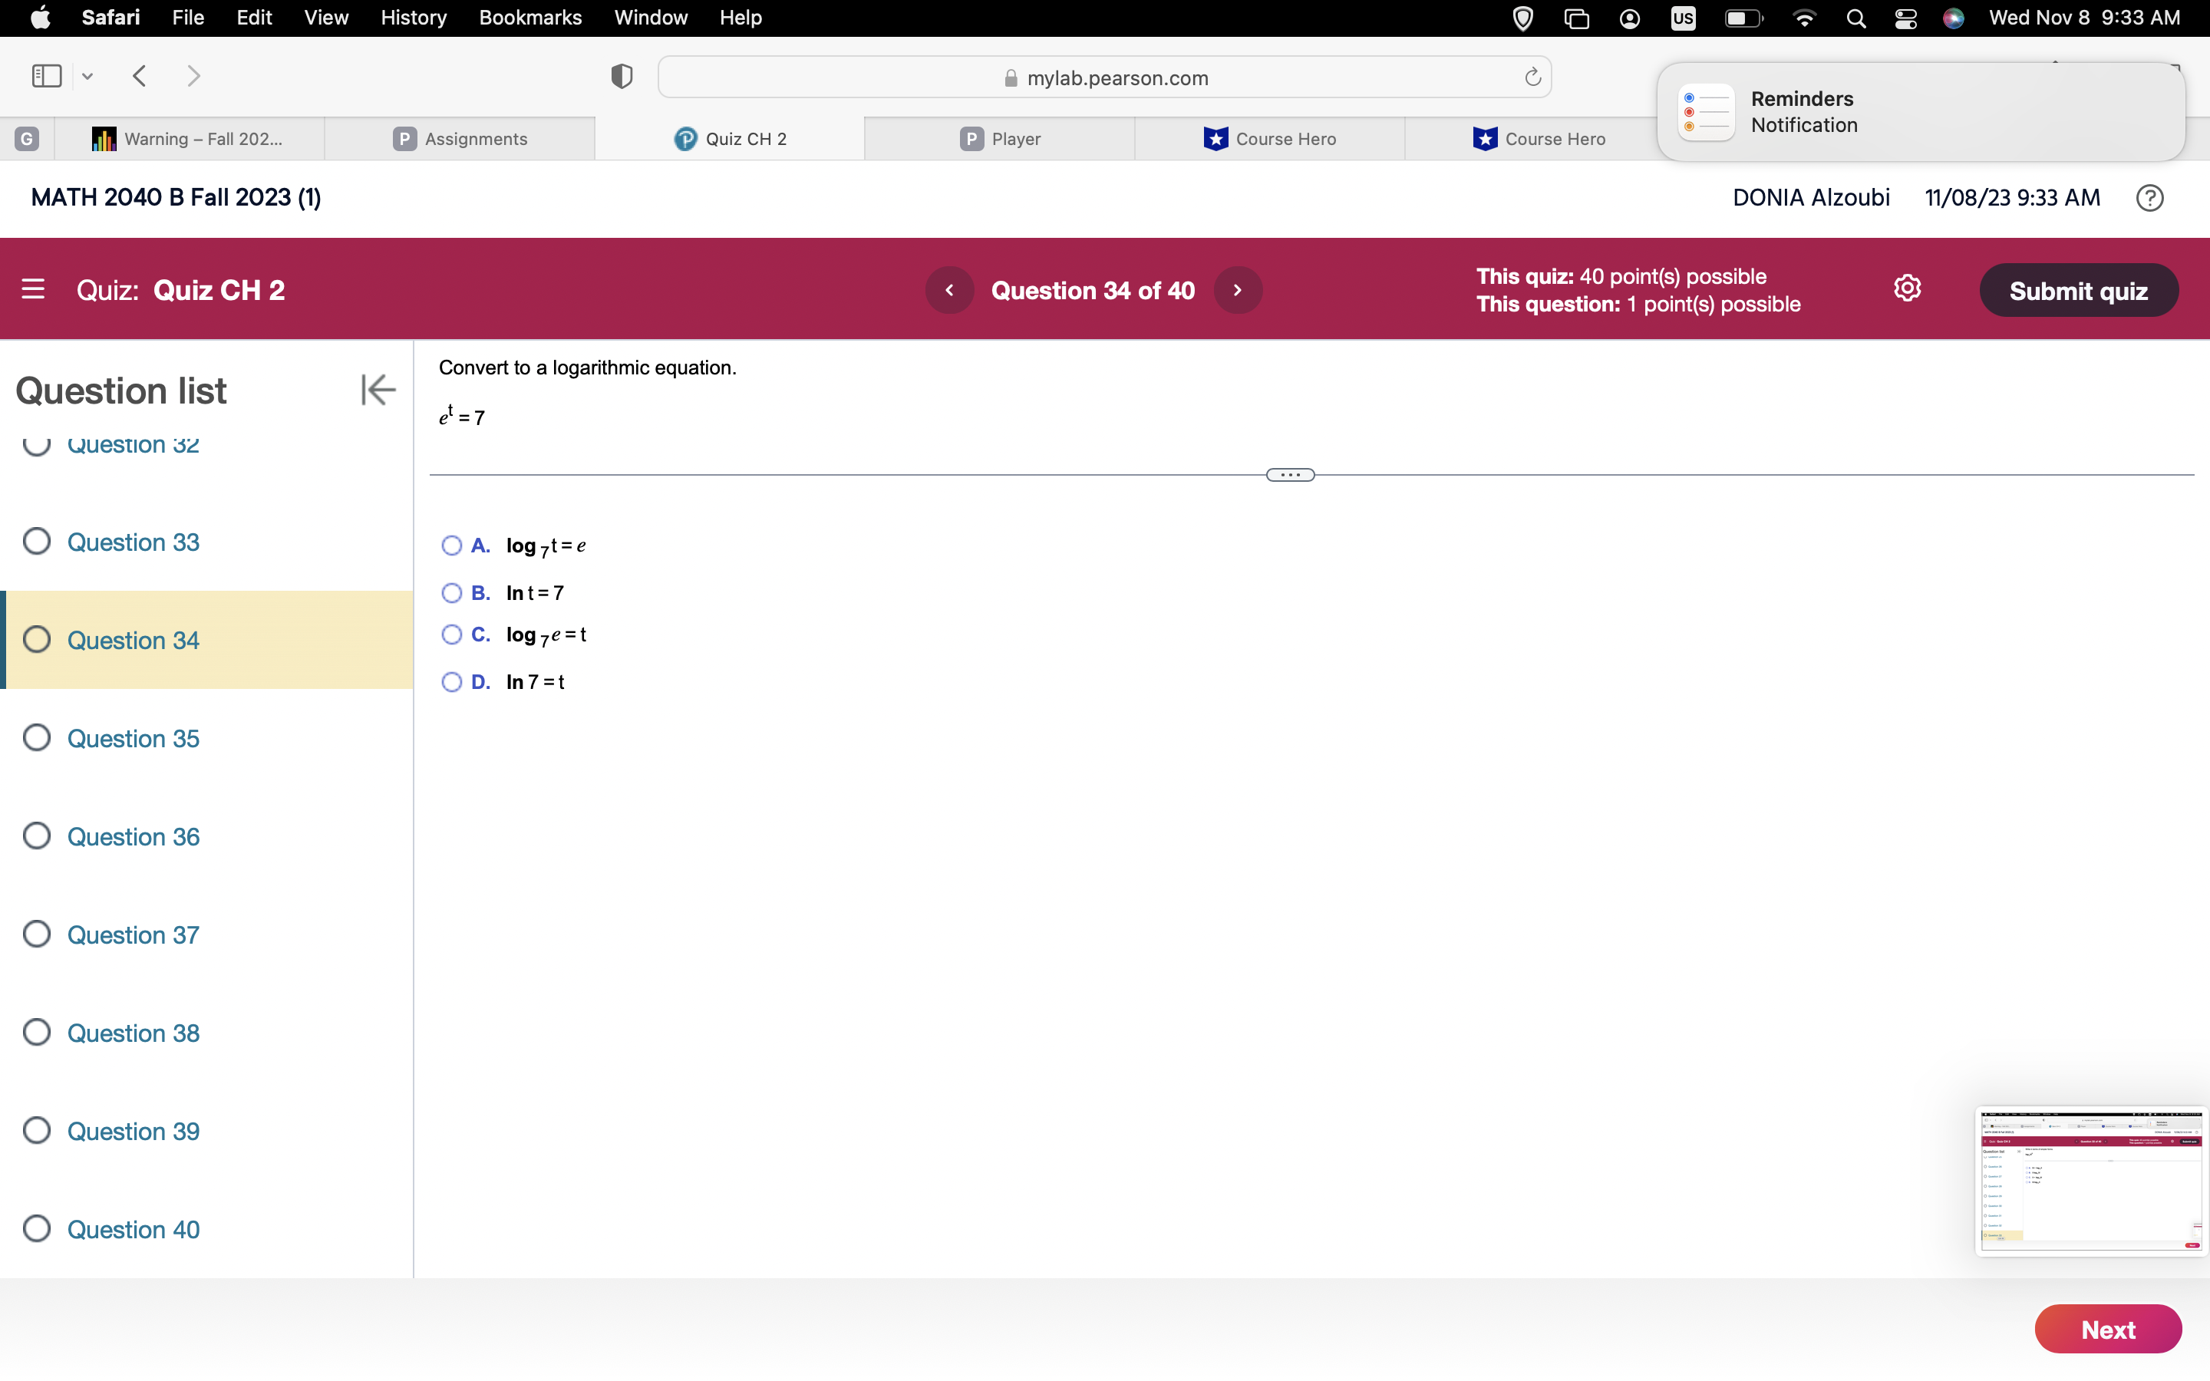Select the radio button for Question 35

click(x=37, y=737)
